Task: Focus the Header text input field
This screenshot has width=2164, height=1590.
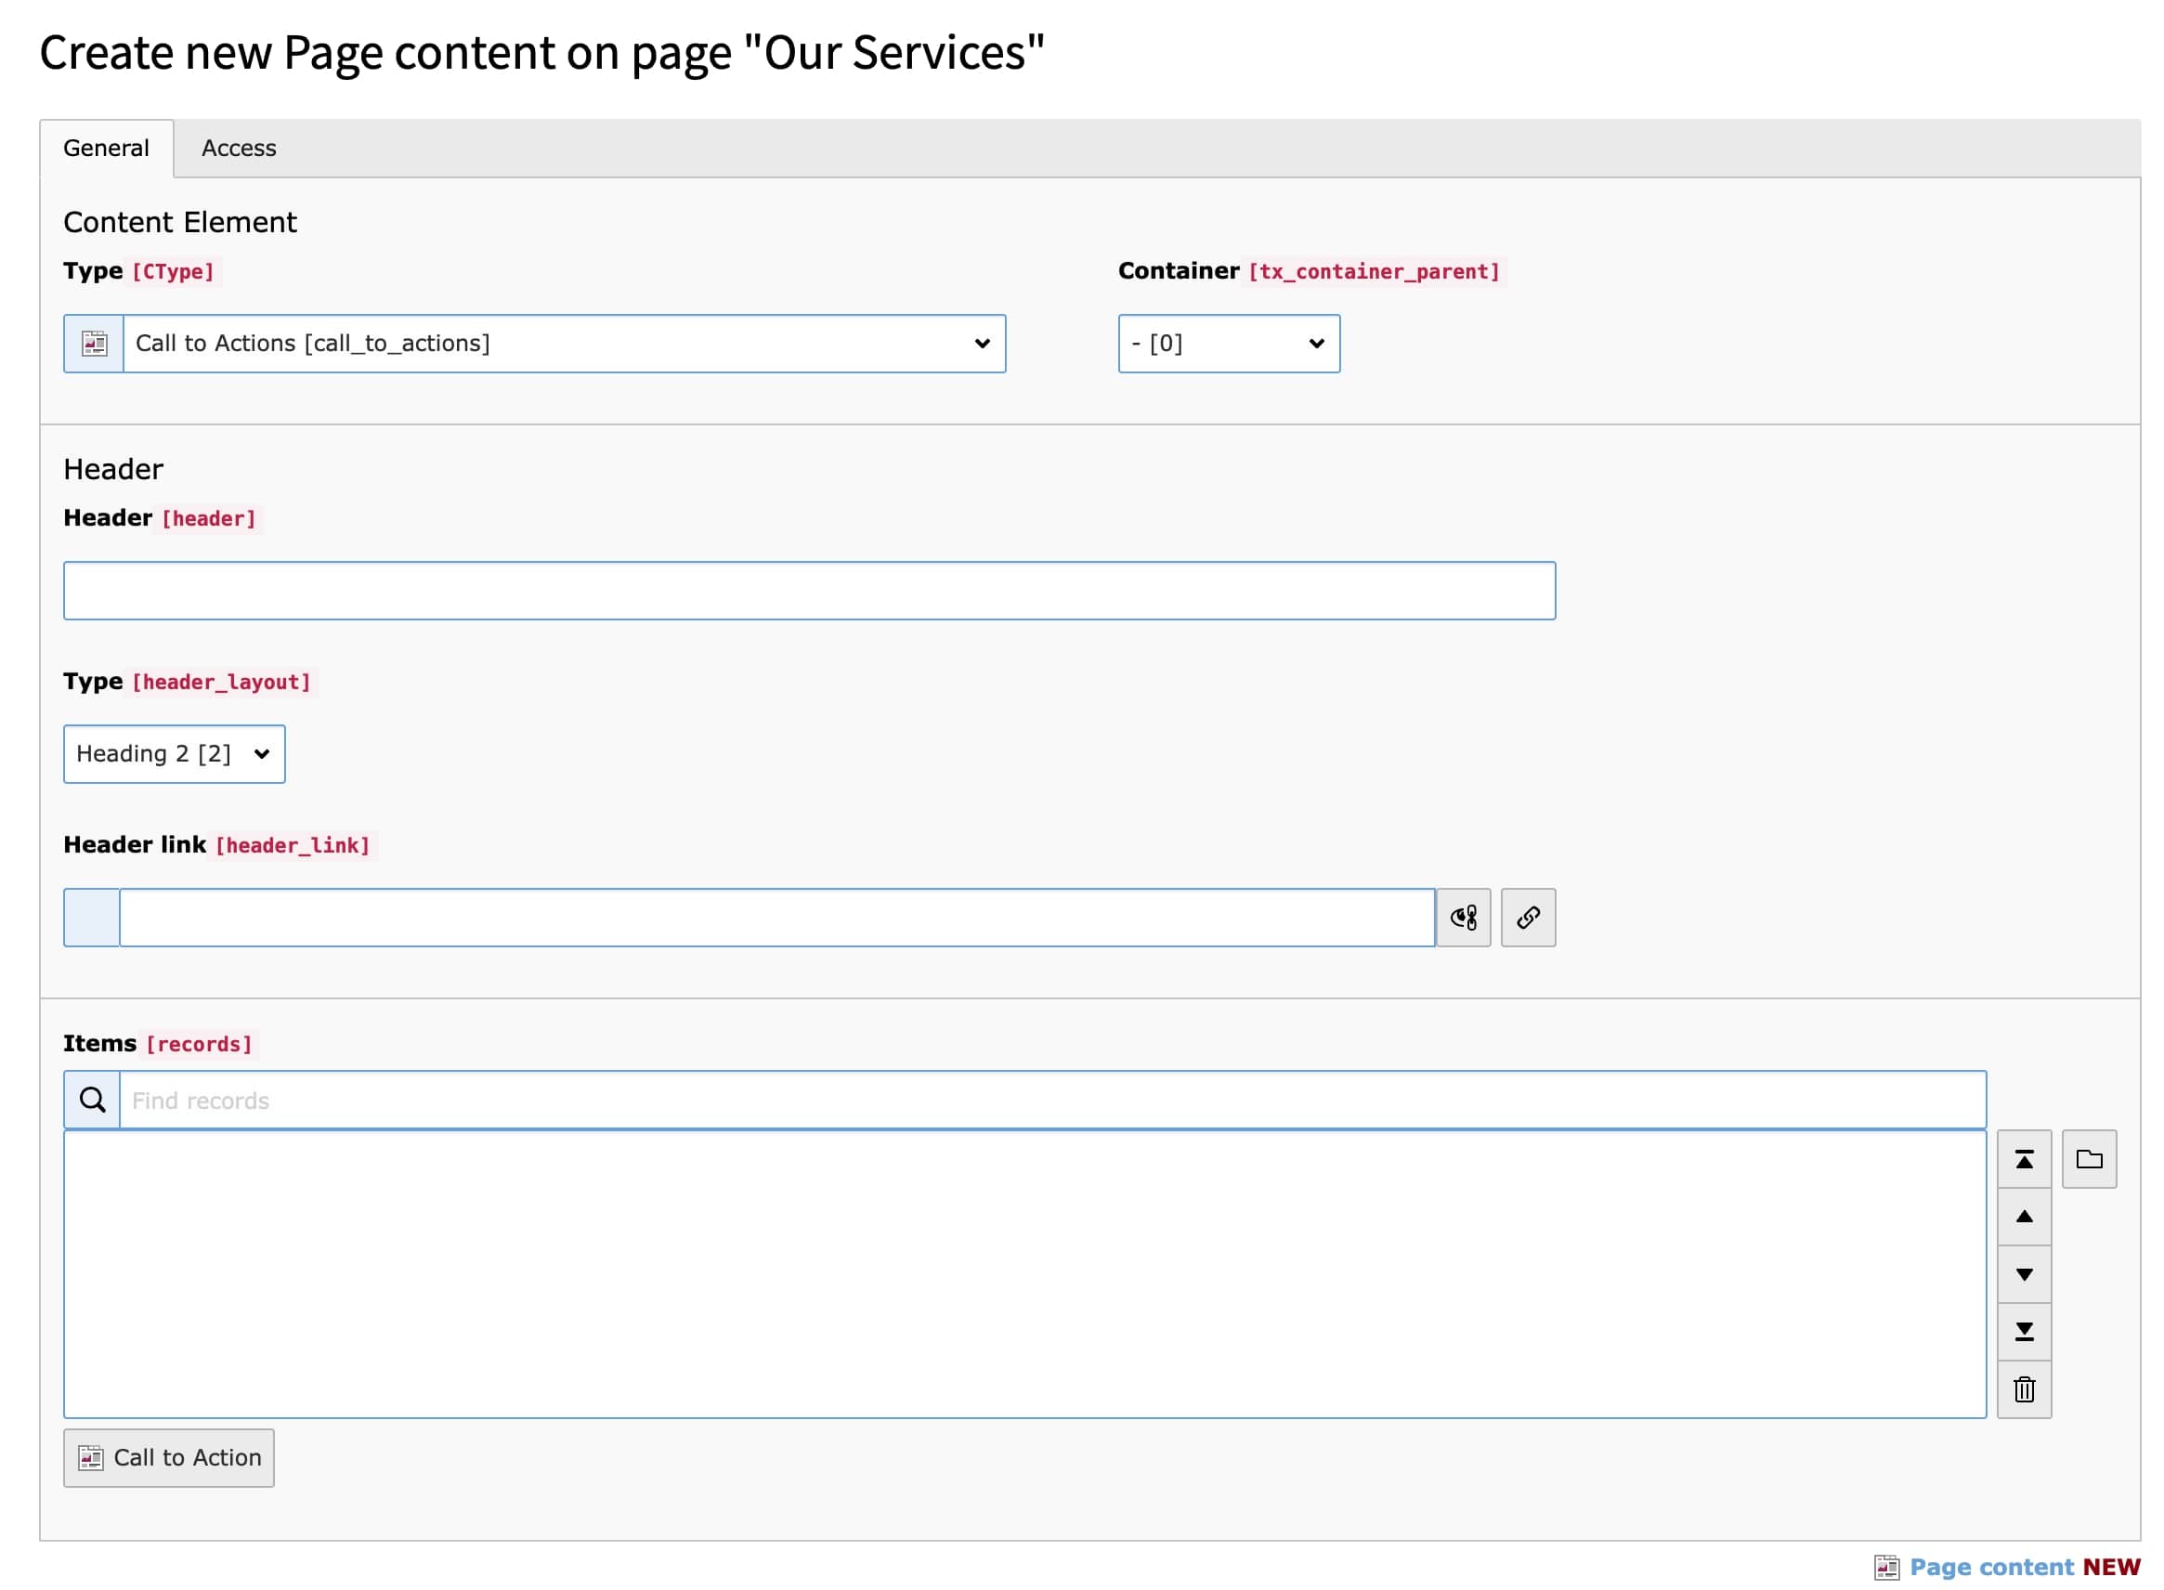Action: tap(809, 590)
